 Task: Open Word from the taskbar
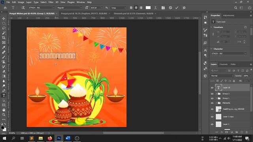click(x=68, y=138)
